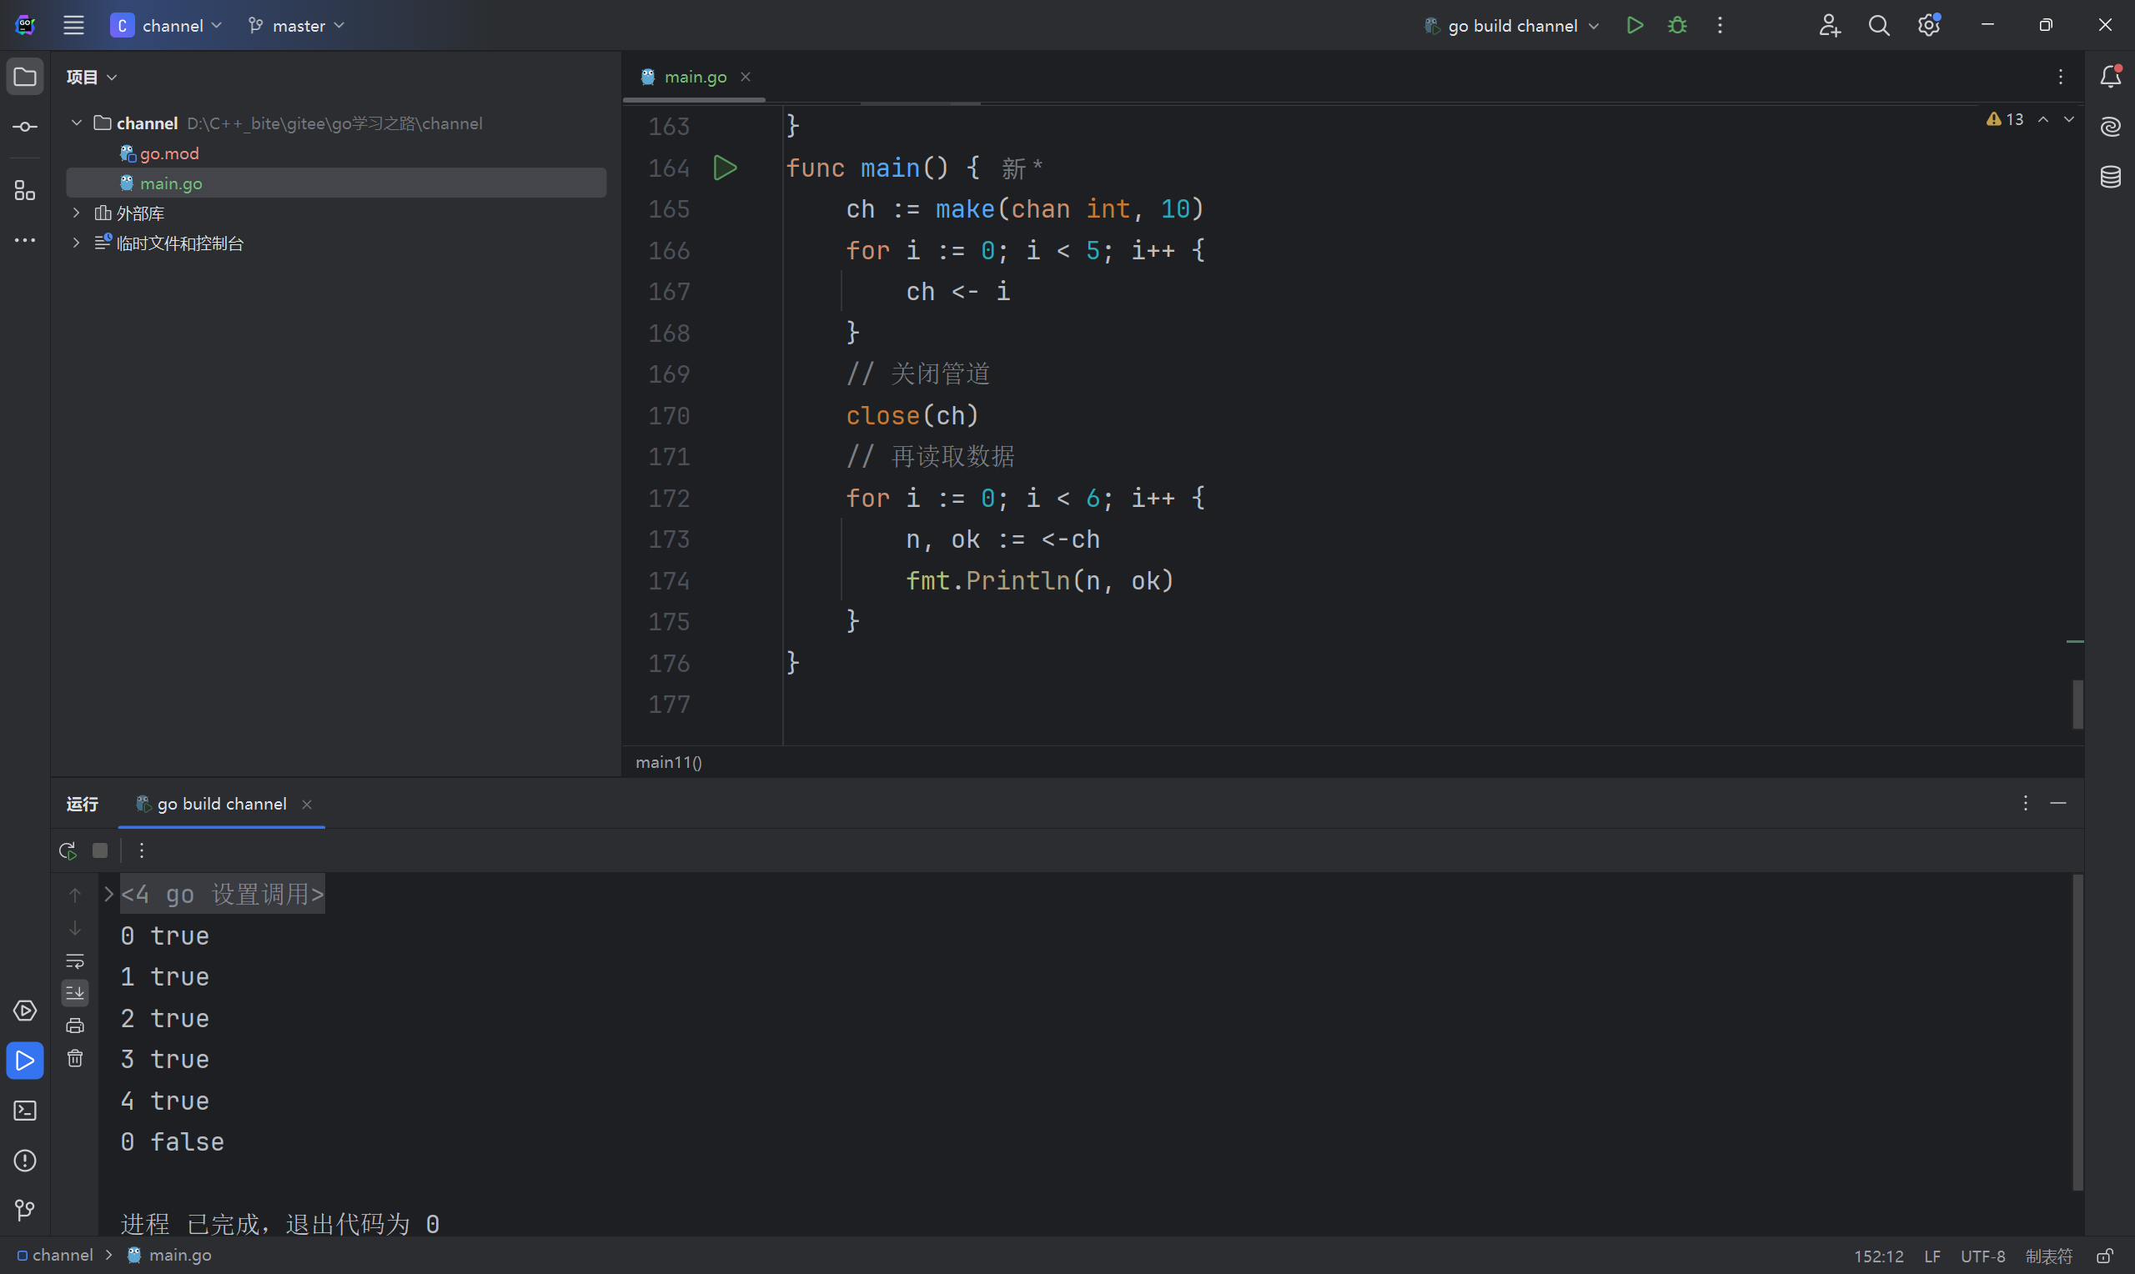The width and height of the screenshot is (2135, 1274).
Task: Show more tool windows ellipsis
Action: coord(25,240)
